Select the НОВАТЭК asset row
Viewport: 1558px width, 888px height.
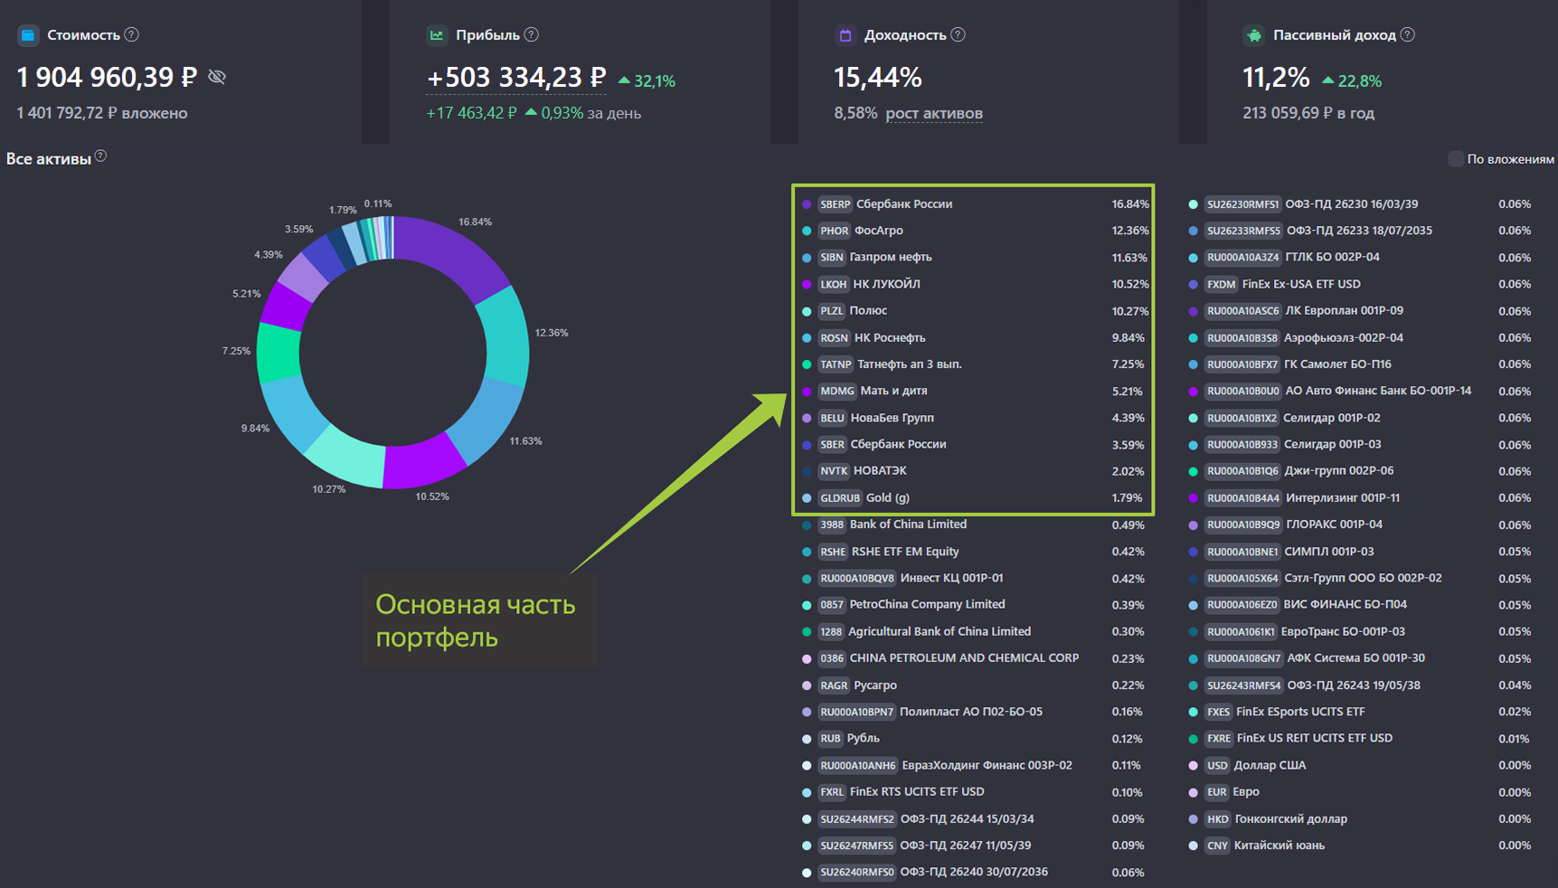click(975, 471)
